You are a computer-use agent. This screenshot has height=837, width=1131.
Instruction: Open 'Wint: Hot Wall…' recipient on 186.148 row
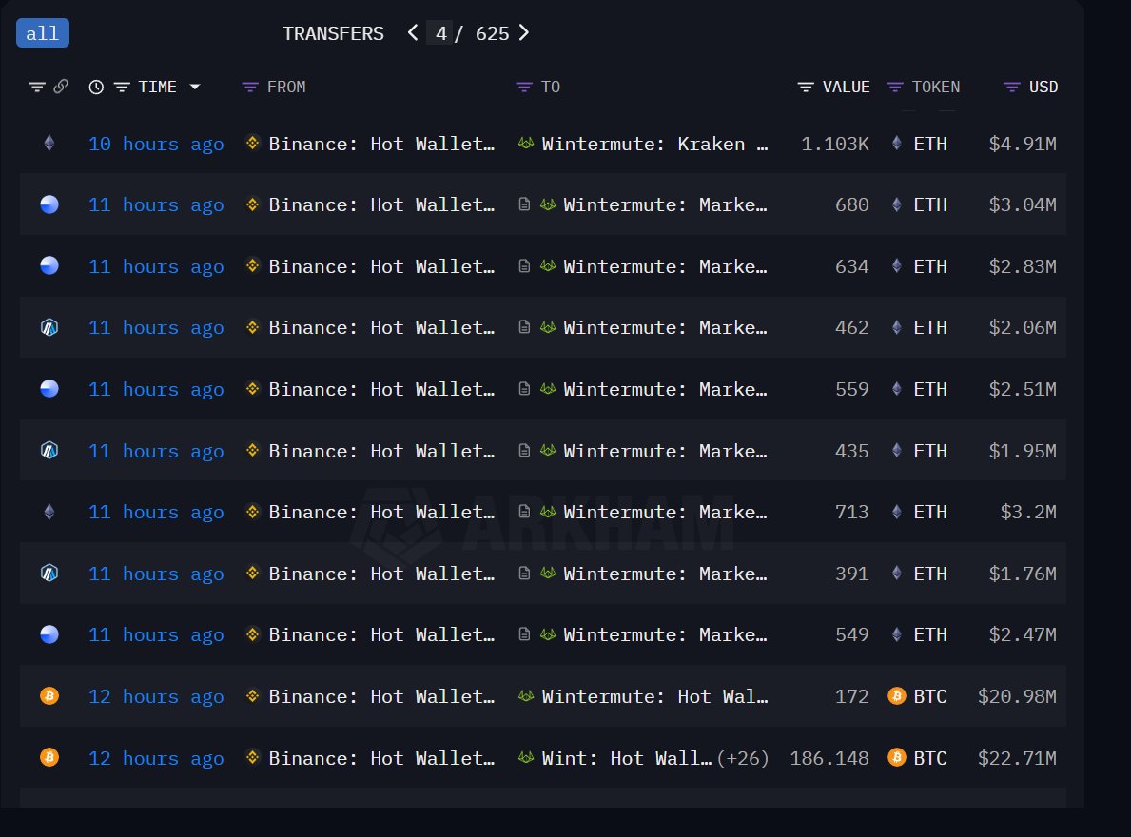[x=627, y=758]
